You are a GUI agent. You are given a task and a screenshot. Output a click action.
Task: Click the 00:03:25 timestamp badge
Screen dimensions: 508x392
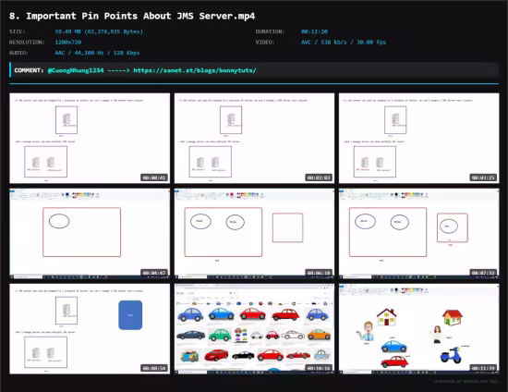tap(483, 178)
